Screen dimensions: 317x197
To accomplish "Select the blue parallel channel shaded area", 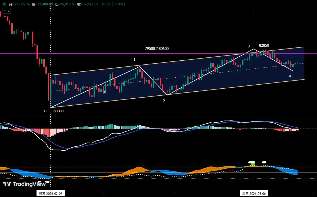I will (x=178, y=78).
